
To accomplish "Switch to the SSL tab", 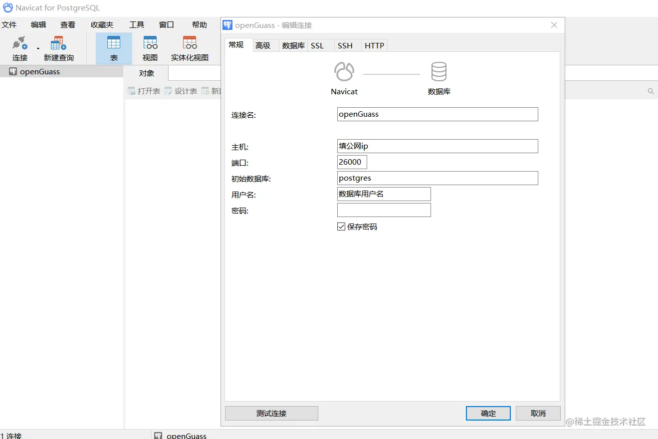I will point(320,45).
